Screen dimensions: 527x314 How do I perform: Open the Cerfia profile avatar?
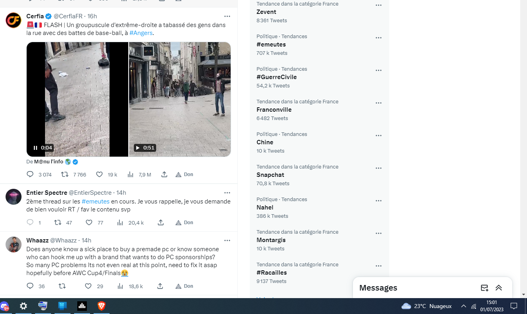tap(14, 20)
